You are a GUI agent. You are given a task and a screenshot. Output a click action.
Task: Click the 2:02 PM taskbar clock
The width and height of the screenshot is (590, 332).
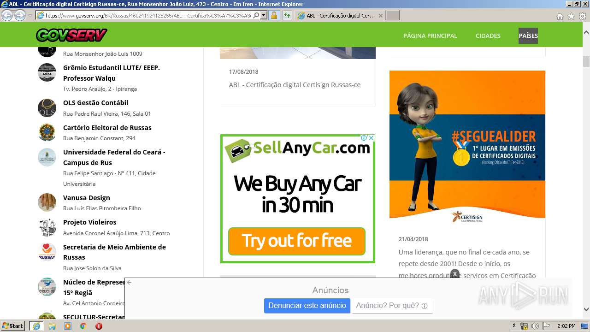point(566,326)
